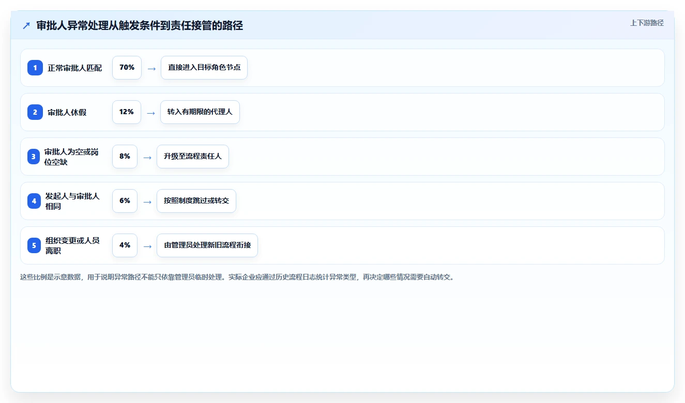Click the 组织变更或人员离职 label
The height and width of the screenshot is (403, 685).
[x=72, y=245]
